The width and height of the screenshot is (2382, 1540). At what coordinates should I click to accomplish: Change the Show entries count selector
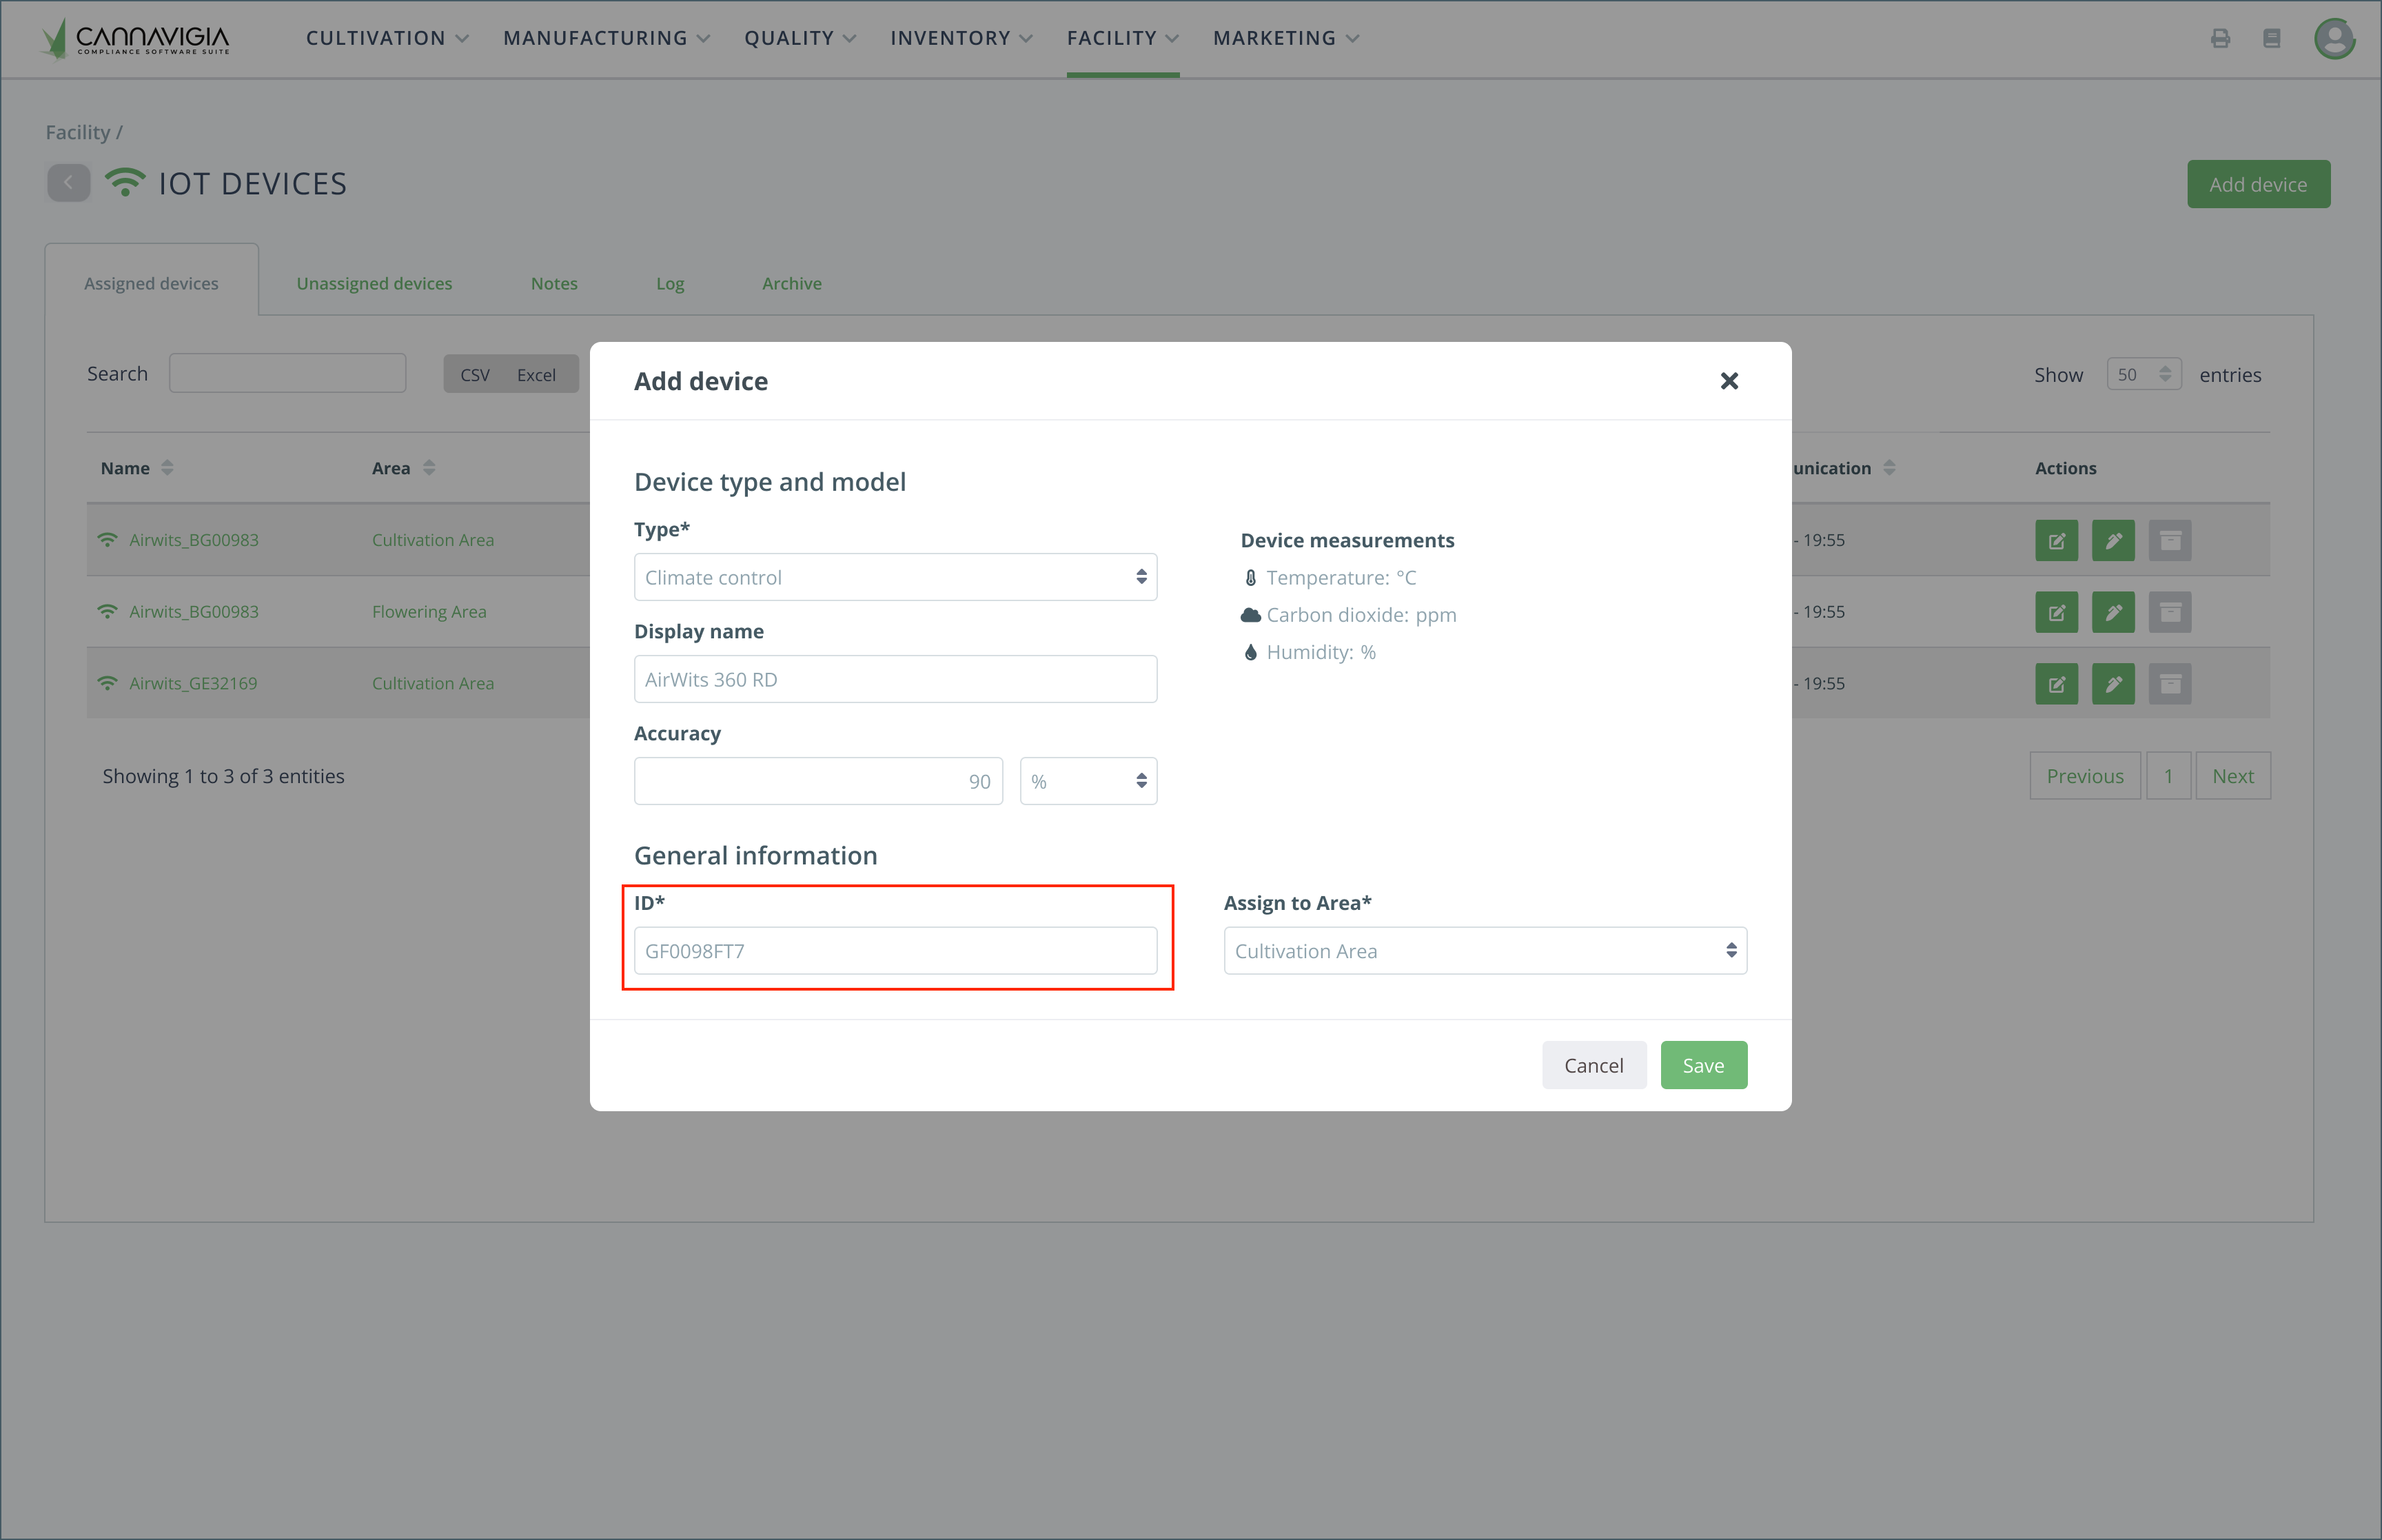coord(2143,374)
